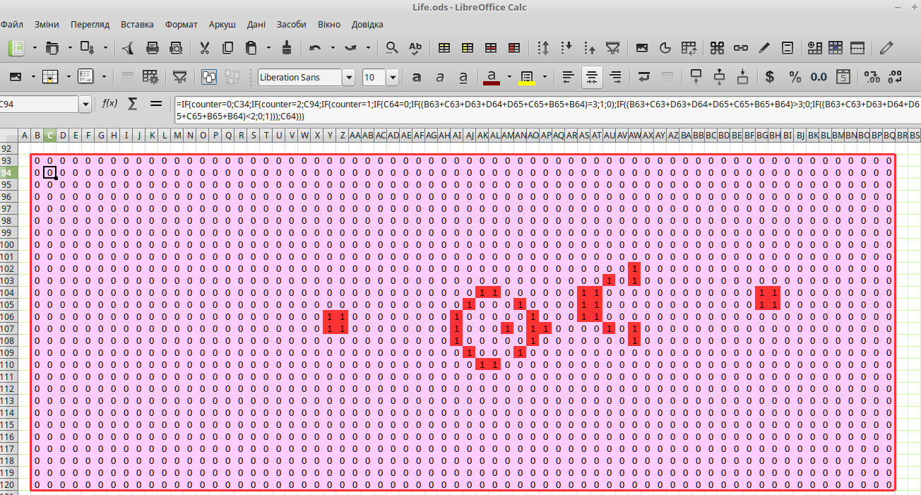This screenshot has width=921, height=495.
Task: Format as Currency with dollar icon
Action: (770, 77)
